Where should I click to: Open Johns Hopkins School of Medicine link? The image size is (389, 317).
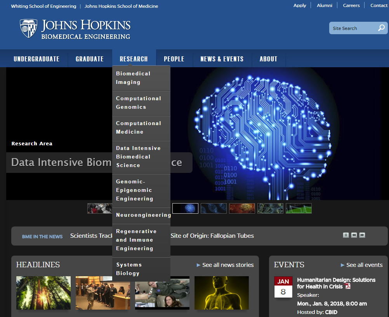(x=121, y=6)
